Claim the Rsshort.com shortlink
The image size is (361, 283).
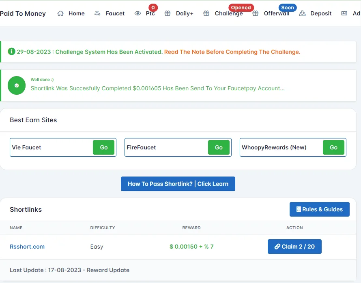click(294, 247)
